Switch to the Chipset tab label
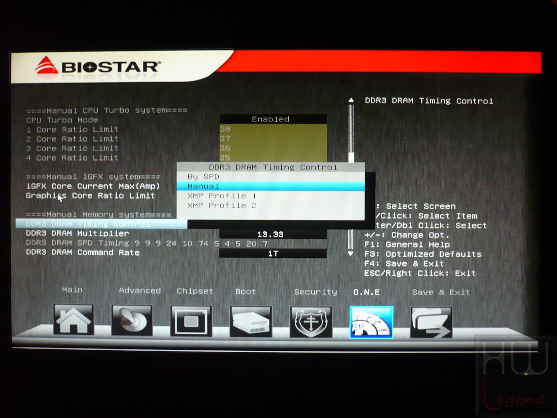This screenshot has width=557, height=418. [x=195, y=291]
